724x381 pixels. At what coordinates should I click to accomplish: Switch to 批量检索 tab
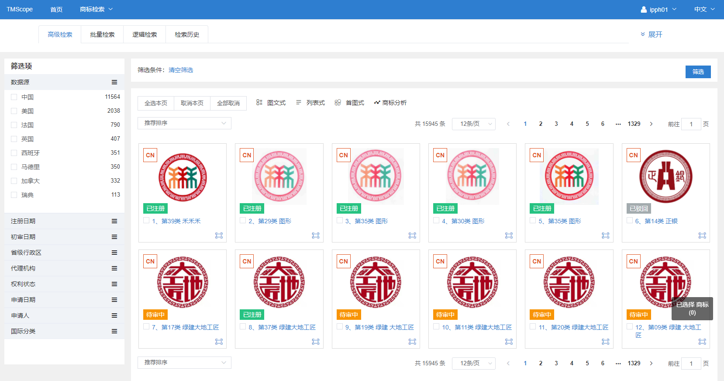click(x=102, y=35)
